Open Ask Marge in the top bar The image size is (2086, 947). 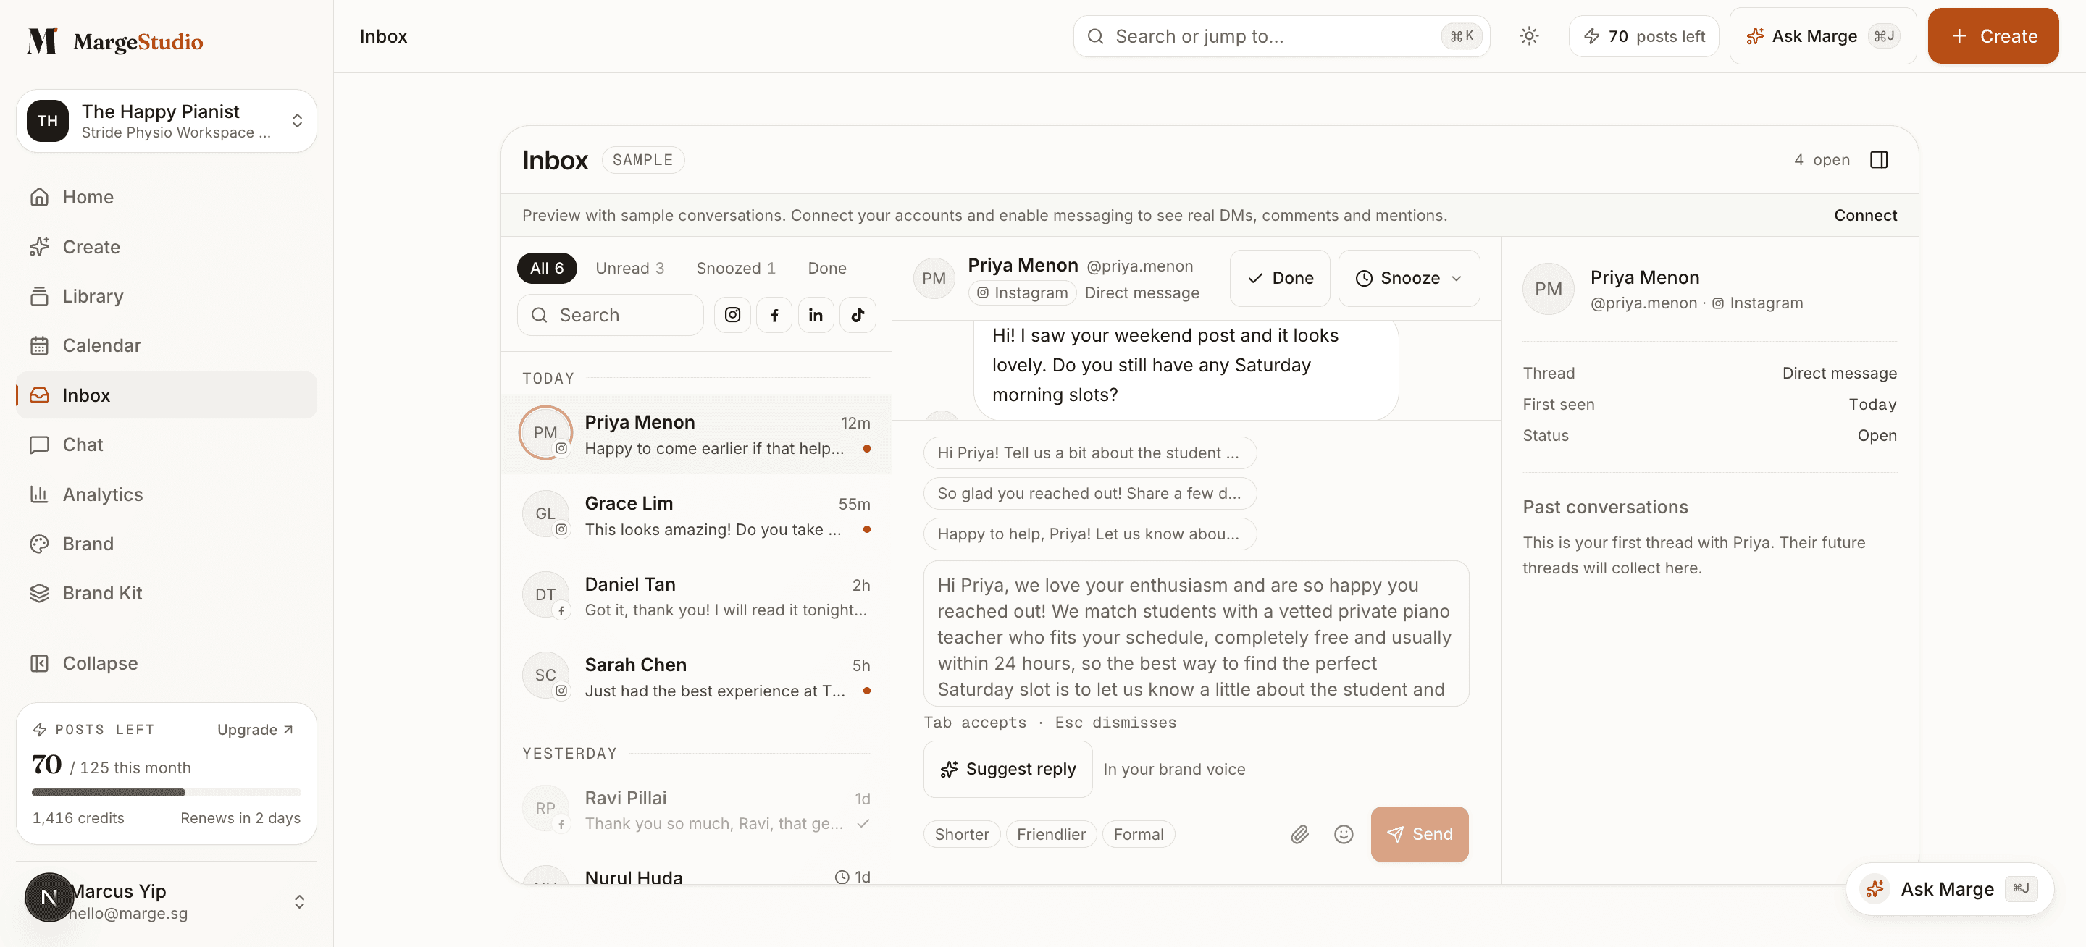tap(1822, 35)
